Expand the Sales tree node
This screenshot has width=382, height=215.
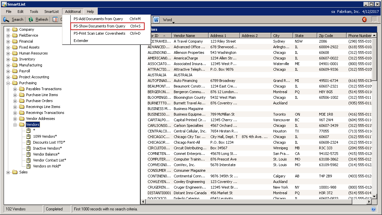[8, 172]
